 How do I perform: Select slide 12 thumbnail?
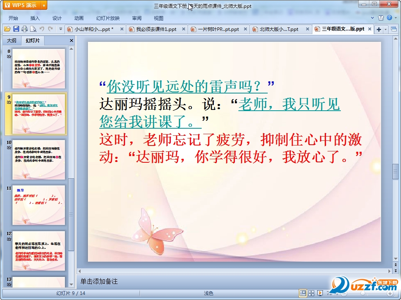pos(39,251)
